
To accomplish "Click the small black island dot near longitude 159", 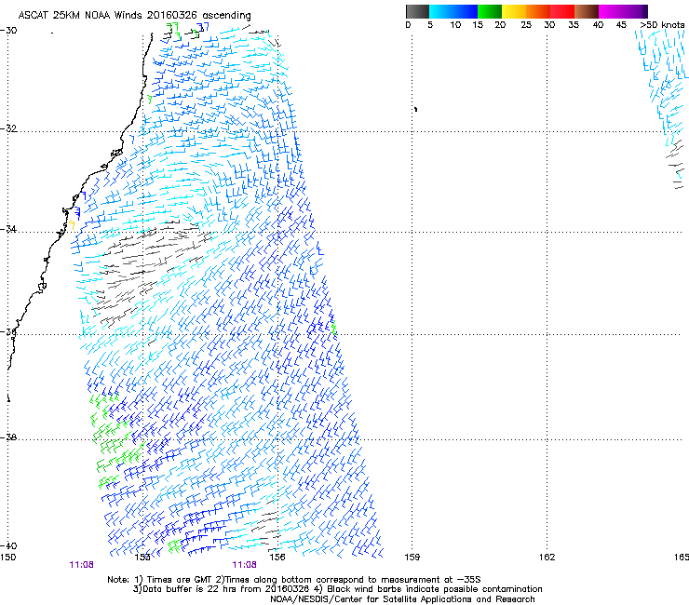I will click(415, 109).
